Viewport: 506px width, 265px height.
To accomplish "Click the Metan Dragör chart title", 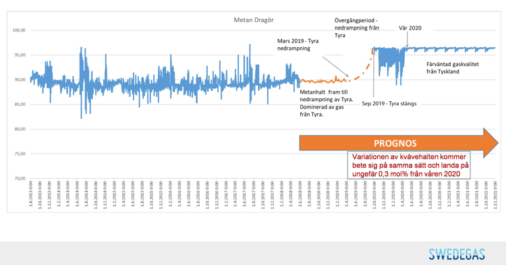I will click(254, 20).
